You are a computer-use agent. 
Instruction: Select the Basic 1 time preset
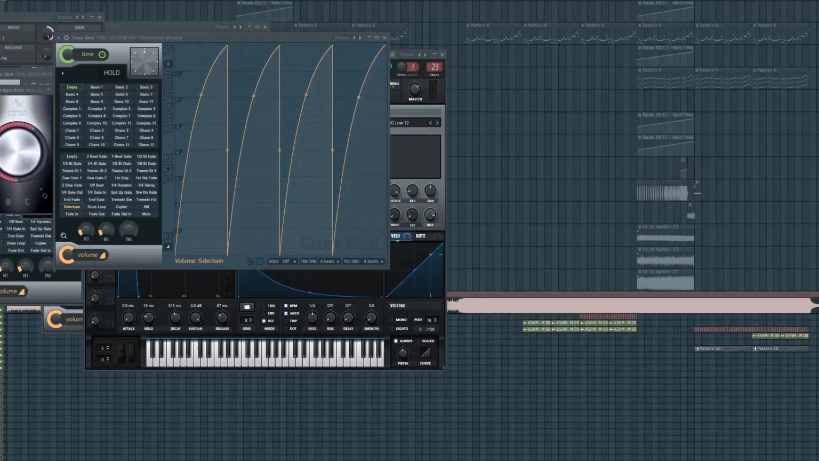click(97, 87)
